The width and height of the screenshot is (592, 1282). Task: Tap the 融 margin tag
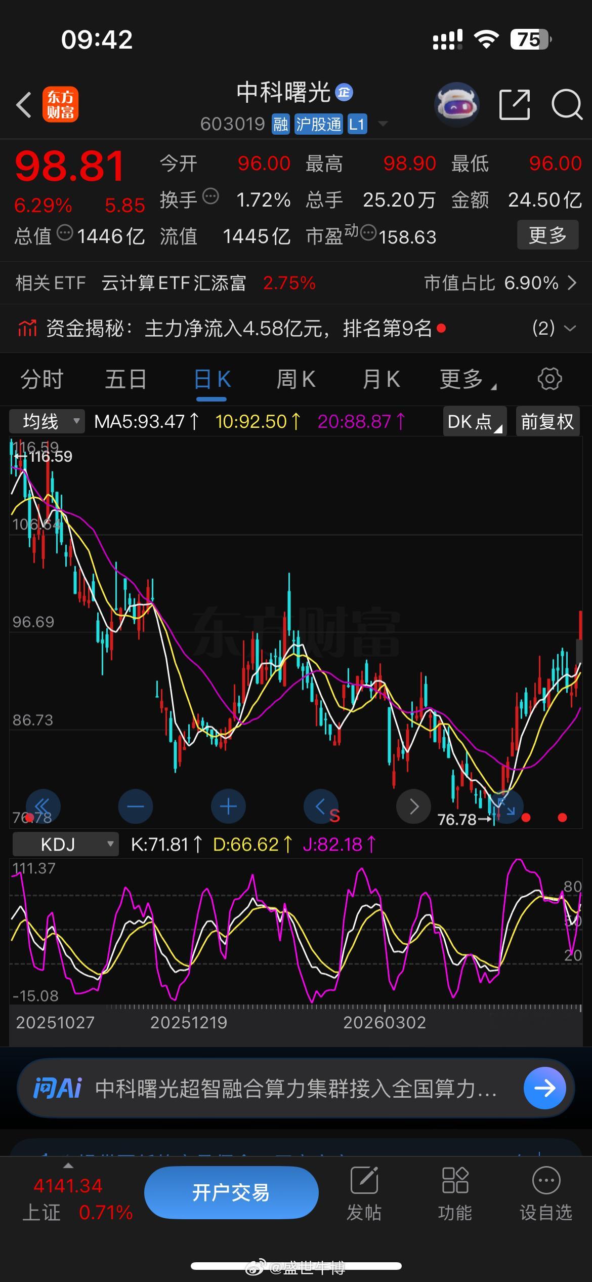pyautogui.click(x=280, y=124)
